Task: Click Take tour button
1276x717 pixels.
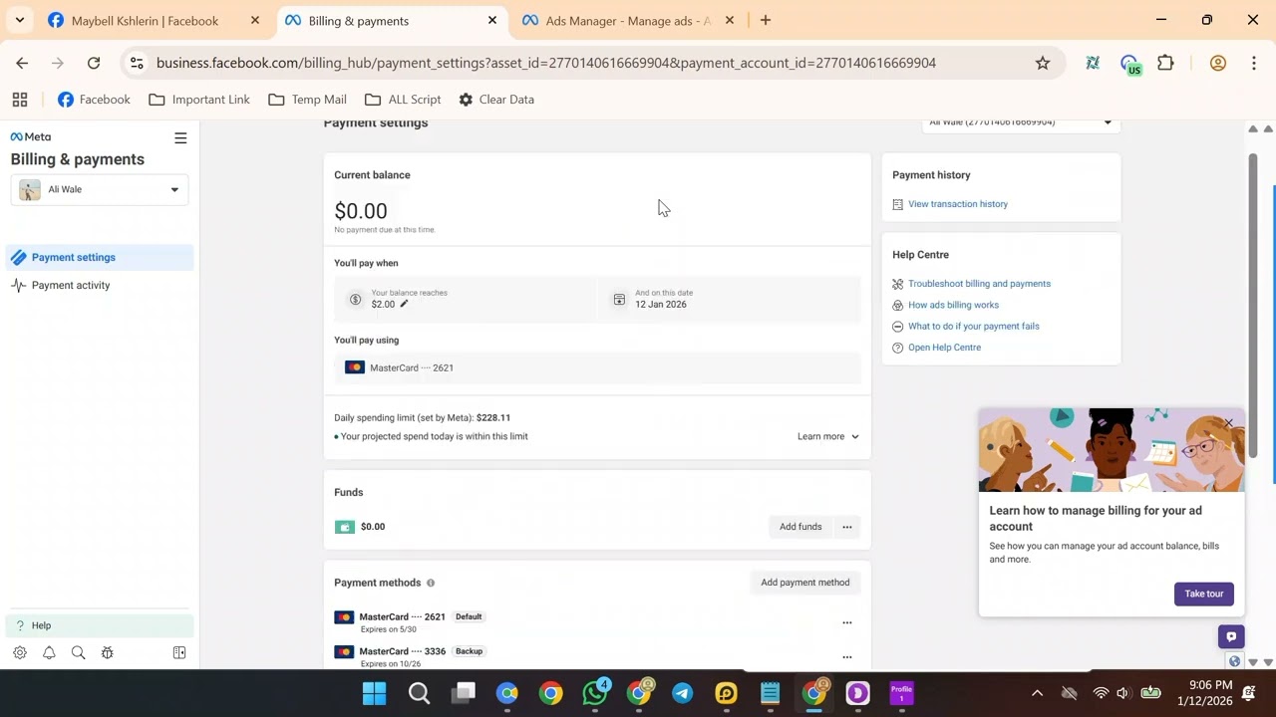Action: [x=1204, y=594]
